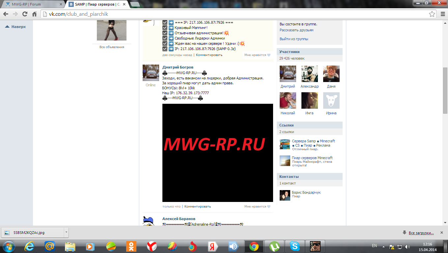Image resolution: width=448 pixels, height=253 pixels.
Task: Open the speaker volume taskbar app
Action: (x=233, y=246)
